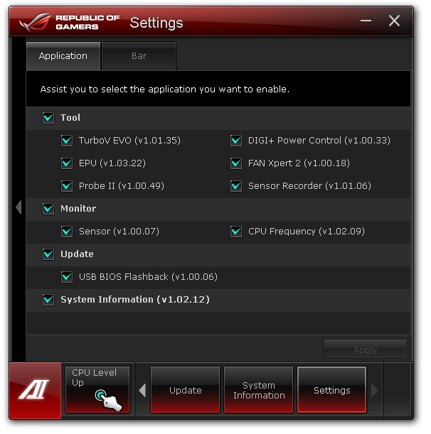Uncheck the Sensor (v1.00.07) checkbox

pos(67,232)
